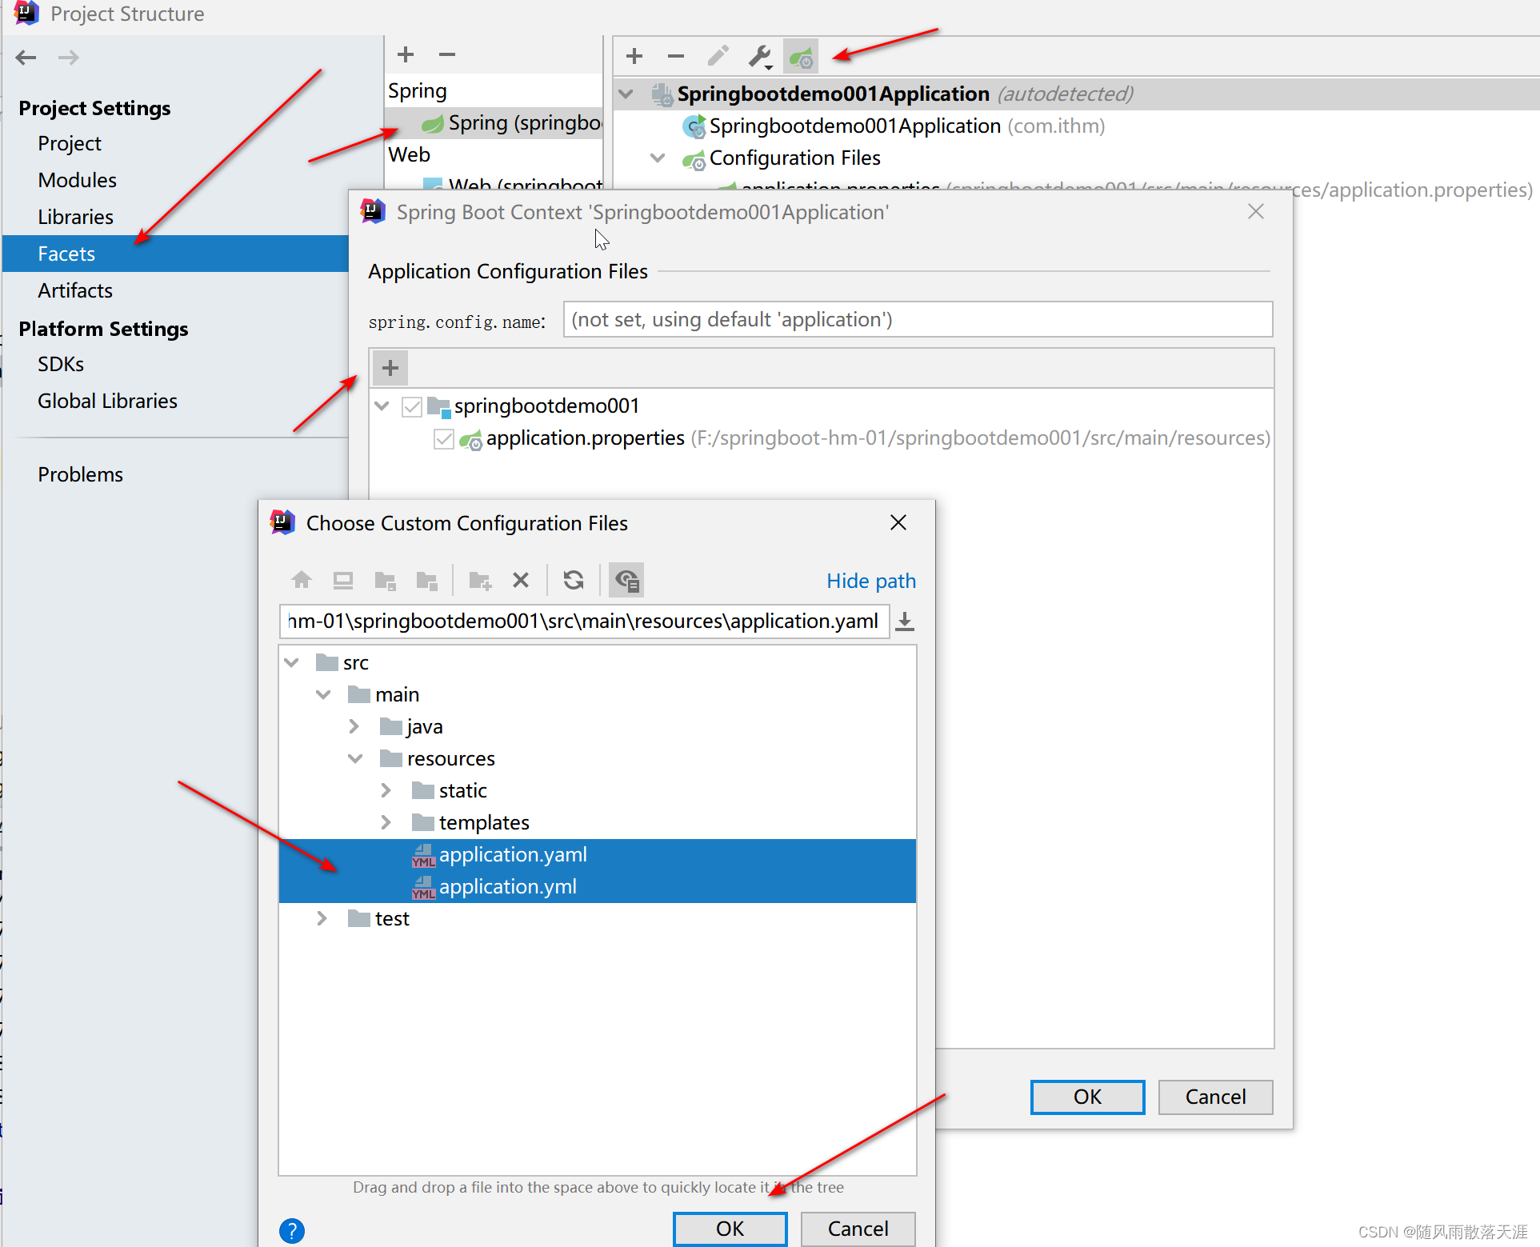
Task: Expand java folder in file tree
Action: (354, 726)
